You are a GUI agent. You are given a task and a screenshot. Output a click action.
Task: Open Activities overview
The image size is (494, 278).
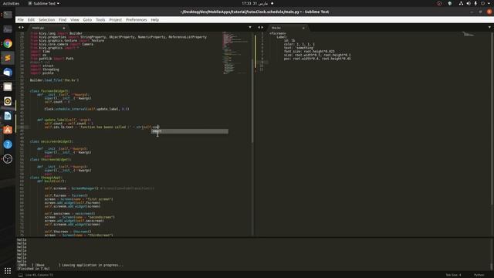(x=11, y=3)
